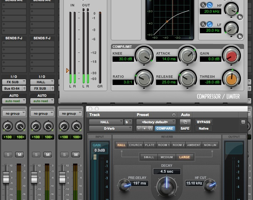Click the copy settings icon next to COMPARE

pos(150,129)
